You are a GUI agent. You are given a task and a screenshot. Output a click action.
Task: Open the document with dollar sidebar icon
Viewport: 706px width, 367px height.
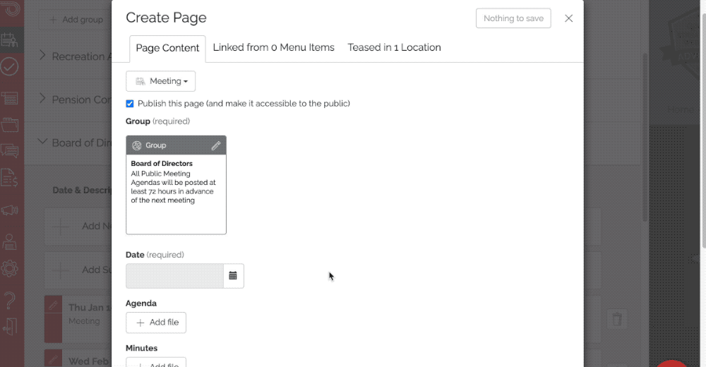click(9, 178)
